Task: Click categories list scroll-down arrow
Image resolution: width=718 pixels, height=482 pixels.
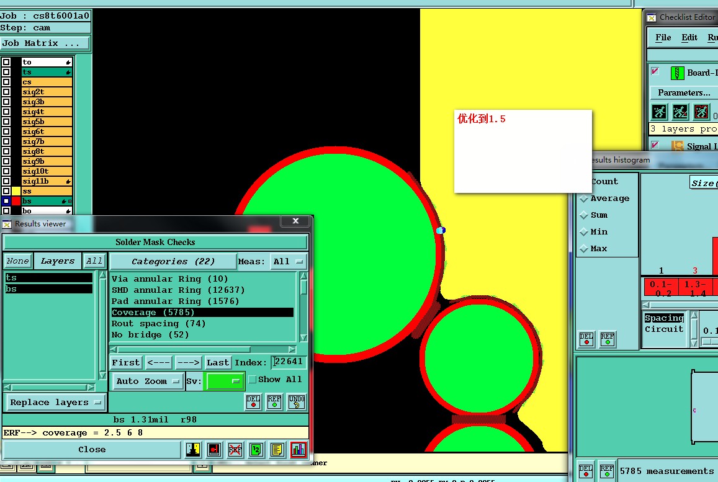Action: pyautogui.click(x=303, y=338)
